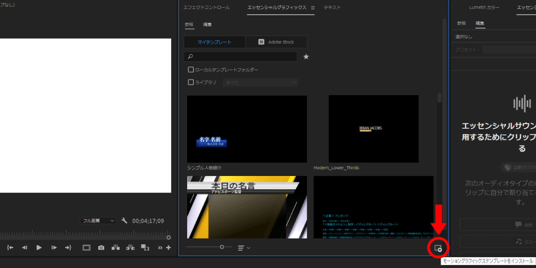Image resolution: width=536 pixels, height=268 pixels.
Task: Select the エッセンシャルグラフィックス tab
Action: click(x=277, y=8)
